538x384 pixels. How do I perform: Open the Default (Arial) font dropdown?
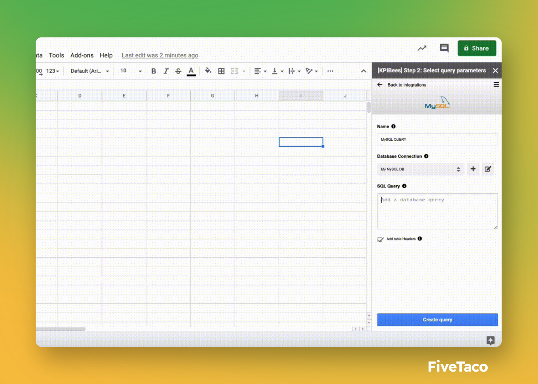tap(90, 71)
